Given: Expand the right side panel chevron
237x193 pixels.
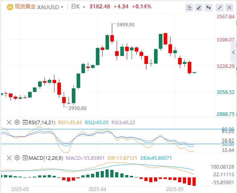Looking at the screenshot, I should [x=233, y=52].
